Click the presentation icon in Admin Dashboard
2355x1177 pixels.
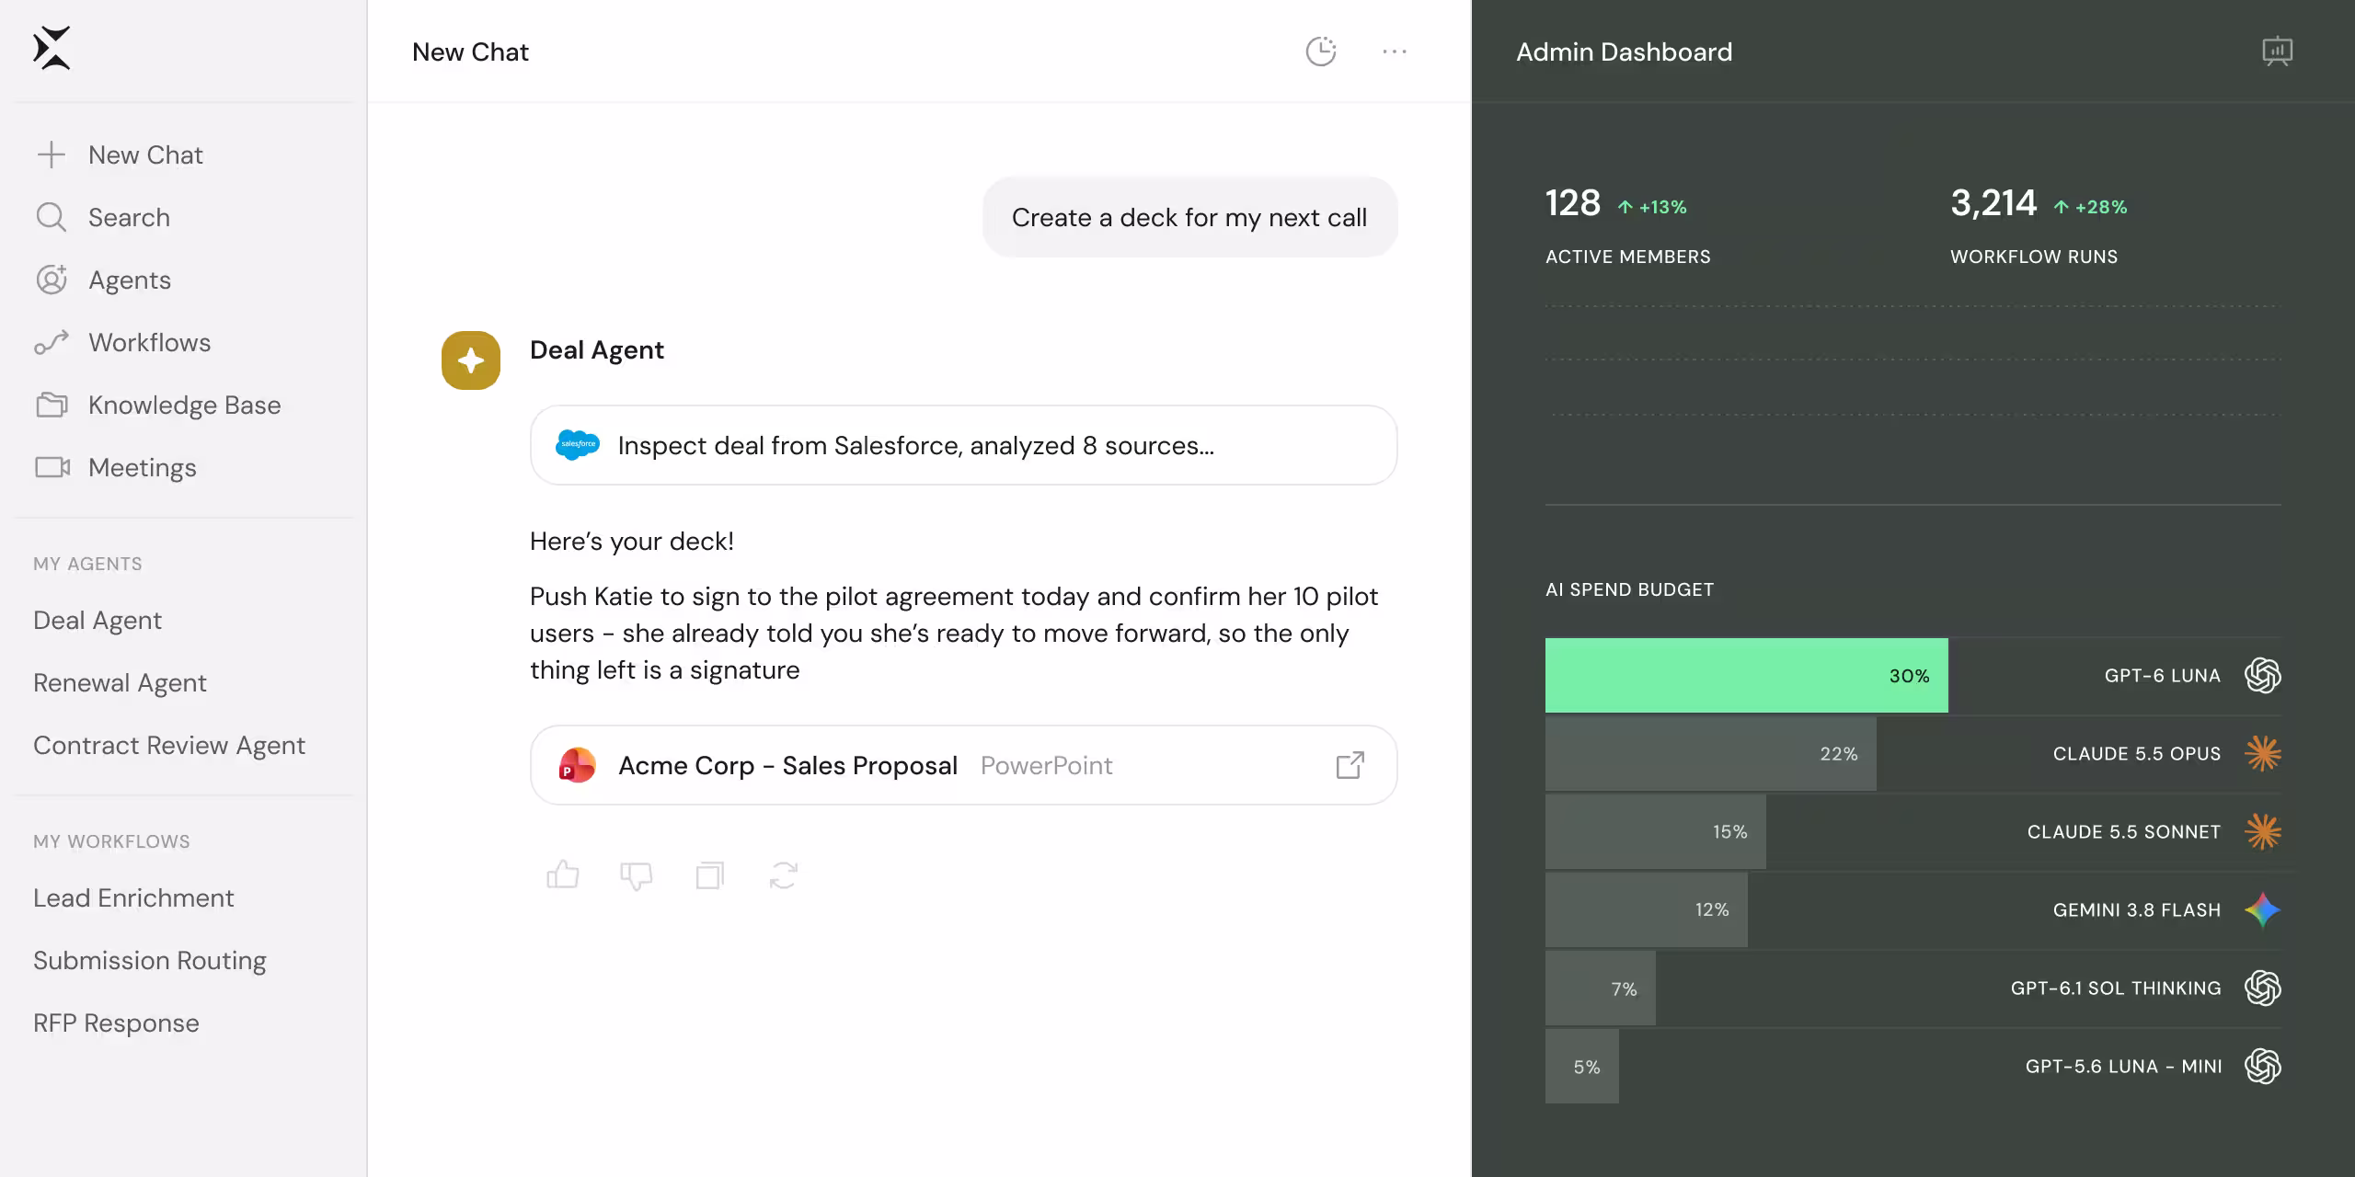(x=2278, y=51)
